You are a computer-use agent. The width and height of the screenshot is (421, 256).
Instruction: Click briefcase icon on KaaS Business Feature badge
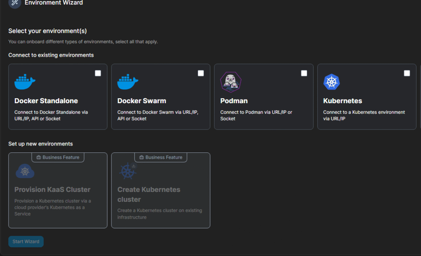coord(39,157)
